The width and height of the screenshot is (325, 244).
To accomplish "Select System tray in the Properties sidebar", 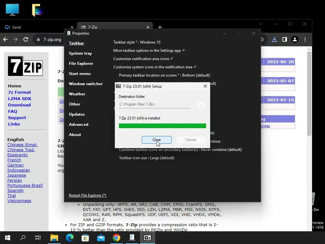I will [x=80, y=53].
